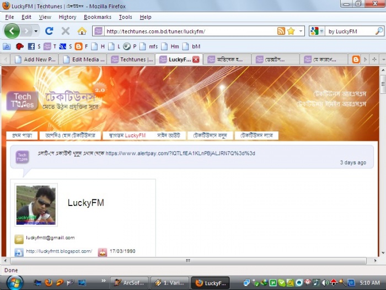Launch Firefox from the quick launch bar
Screen dimensions: 386x290
tap(49, 283)
